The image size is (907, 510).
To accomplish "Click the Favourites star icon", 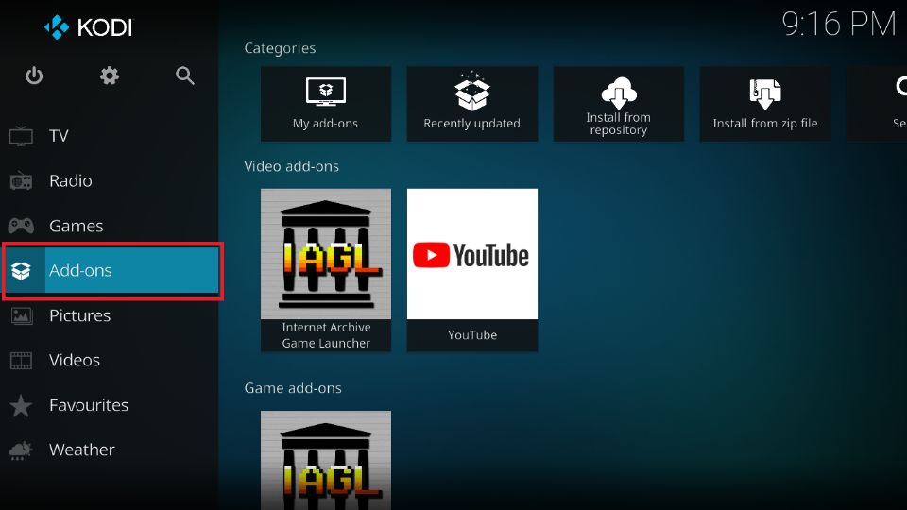I will 22,405.
